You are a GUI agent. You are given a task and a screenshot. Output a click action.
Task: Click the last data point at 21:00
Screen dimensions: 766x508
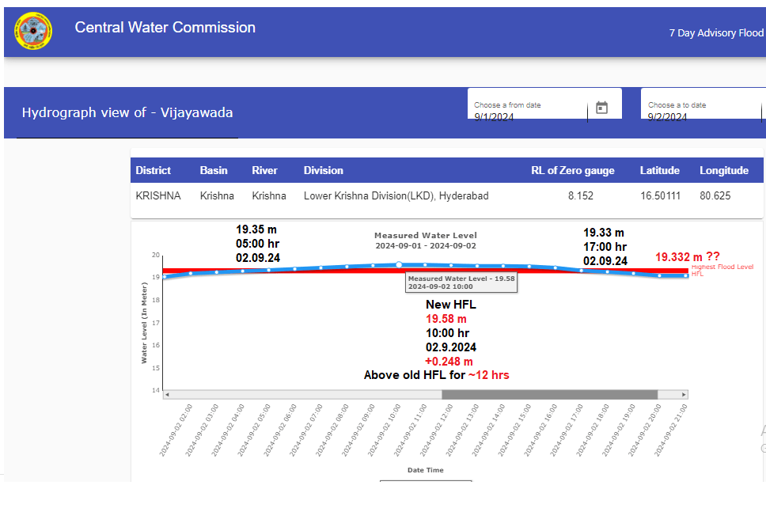[686, 275]
